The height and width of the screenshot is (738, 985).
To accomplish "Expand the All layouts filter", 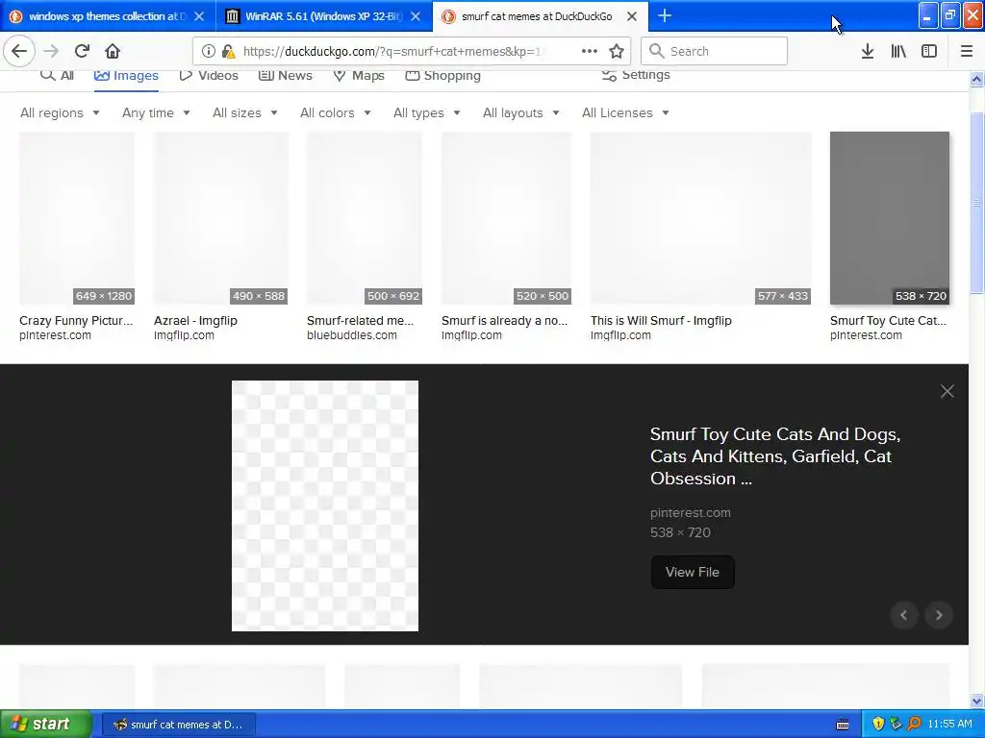I will (x=520, y=113).
